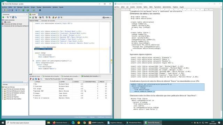
Task: Click the result row titled El aleph
Action: pyautogui.click(x=70, y=89)
